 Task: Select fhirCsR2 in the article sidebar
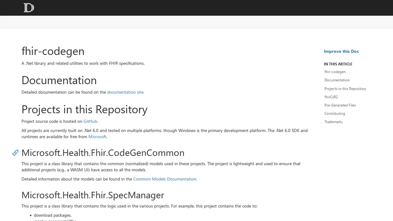(331, 97)
